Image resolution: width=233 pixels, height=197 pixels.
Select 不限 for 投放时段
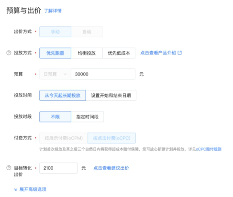pos(55,117)
